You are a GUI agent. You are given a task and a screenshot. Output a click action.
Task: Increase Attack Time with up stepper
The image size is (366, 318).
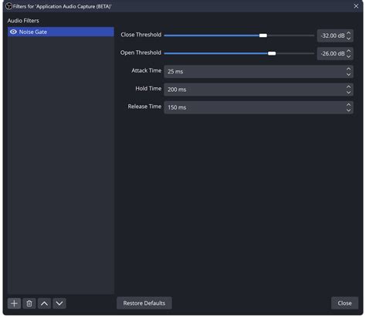[x=349, y=69]
